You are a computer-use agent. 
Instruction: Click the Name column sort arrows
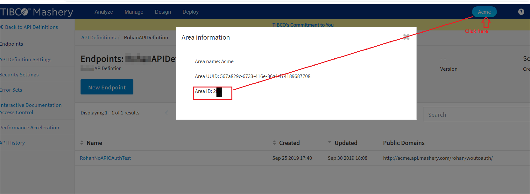[82, 143]
